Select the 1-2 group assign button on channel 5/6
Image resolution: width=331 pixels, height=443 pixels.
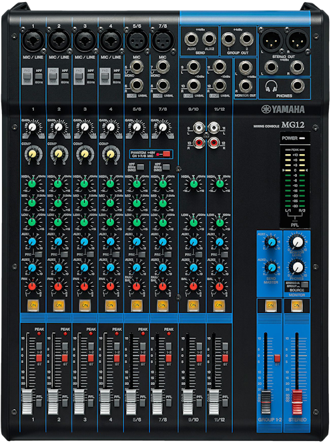pyautogui.click(x=143, y=346)
